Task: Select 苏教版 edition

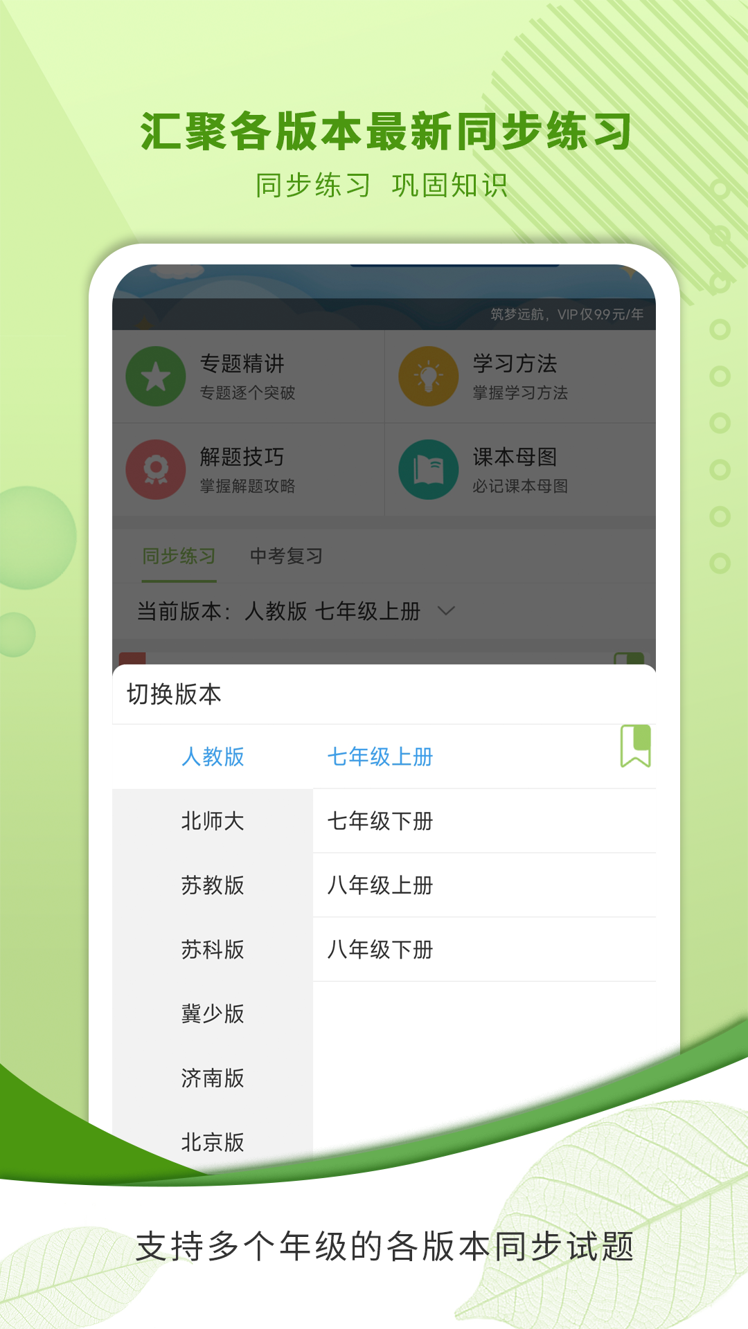Action: pos(213,885)
